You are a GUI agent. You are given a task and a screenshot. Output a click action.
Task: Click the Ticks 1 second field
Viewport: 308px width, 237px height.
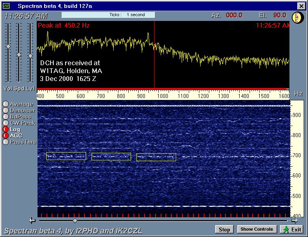coord(108,15)
